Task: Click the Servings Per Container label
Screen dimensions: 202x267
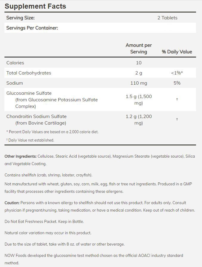Action: [x=32, y=28]
